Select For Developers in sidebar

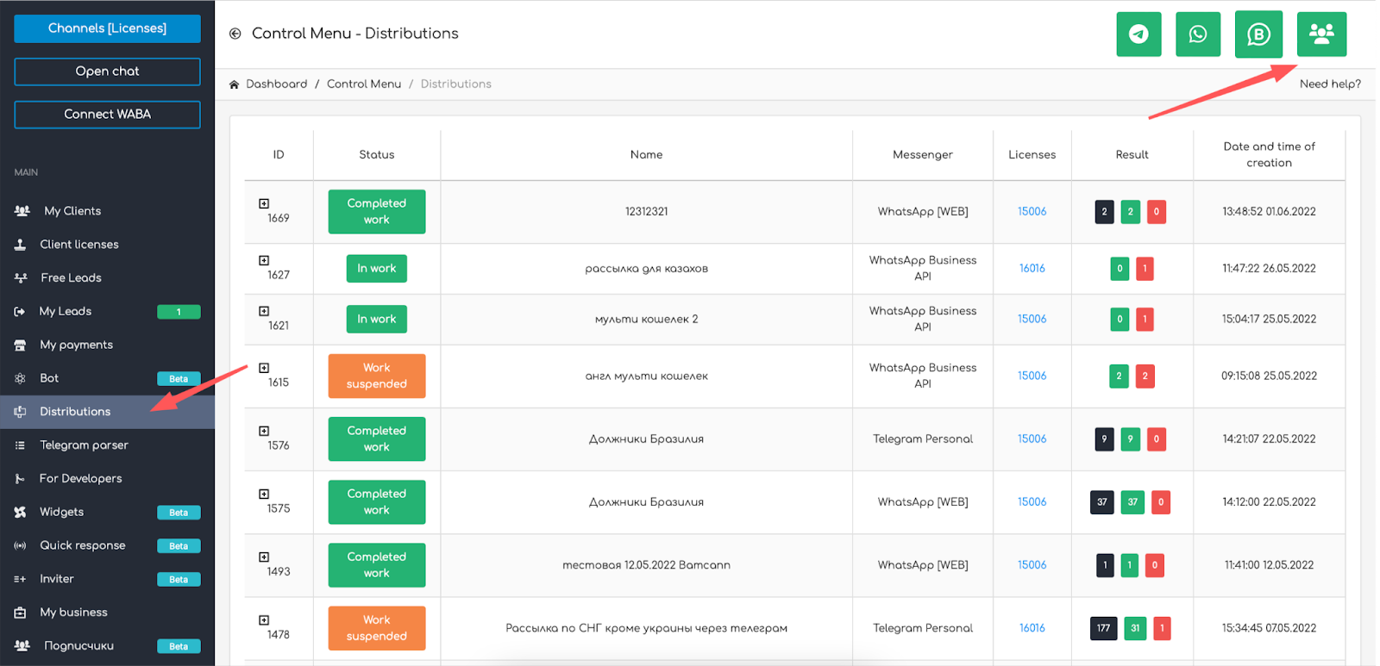click(80, 479)
